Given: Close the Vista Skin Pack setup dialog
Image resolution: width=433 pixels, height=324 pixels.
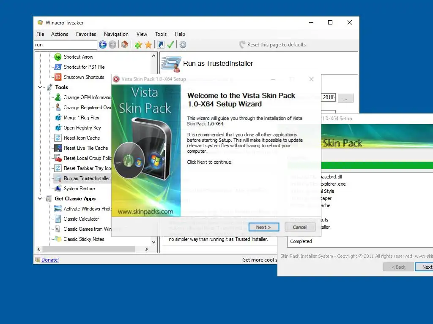Looking at the screenshot, I should click(x=311, y=79).
